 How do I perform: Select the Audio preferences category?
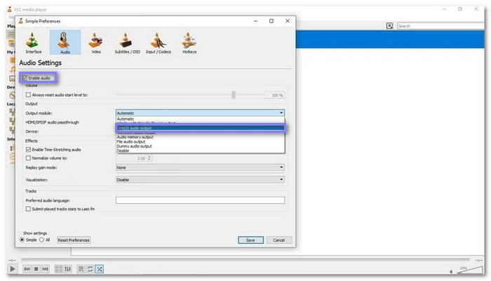point(65,43)
